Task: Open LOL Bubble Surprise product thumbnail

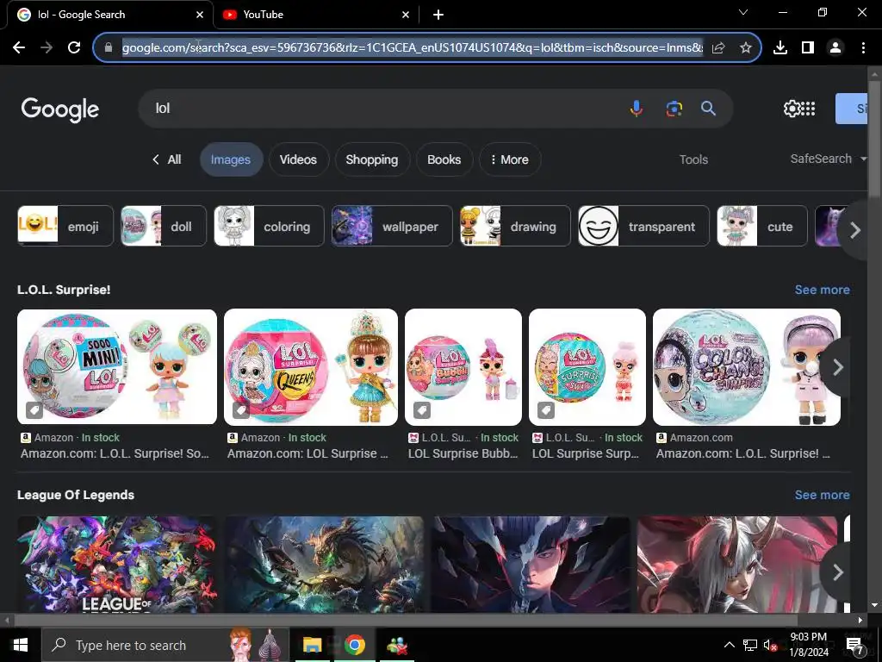Action: coord(463,367)
